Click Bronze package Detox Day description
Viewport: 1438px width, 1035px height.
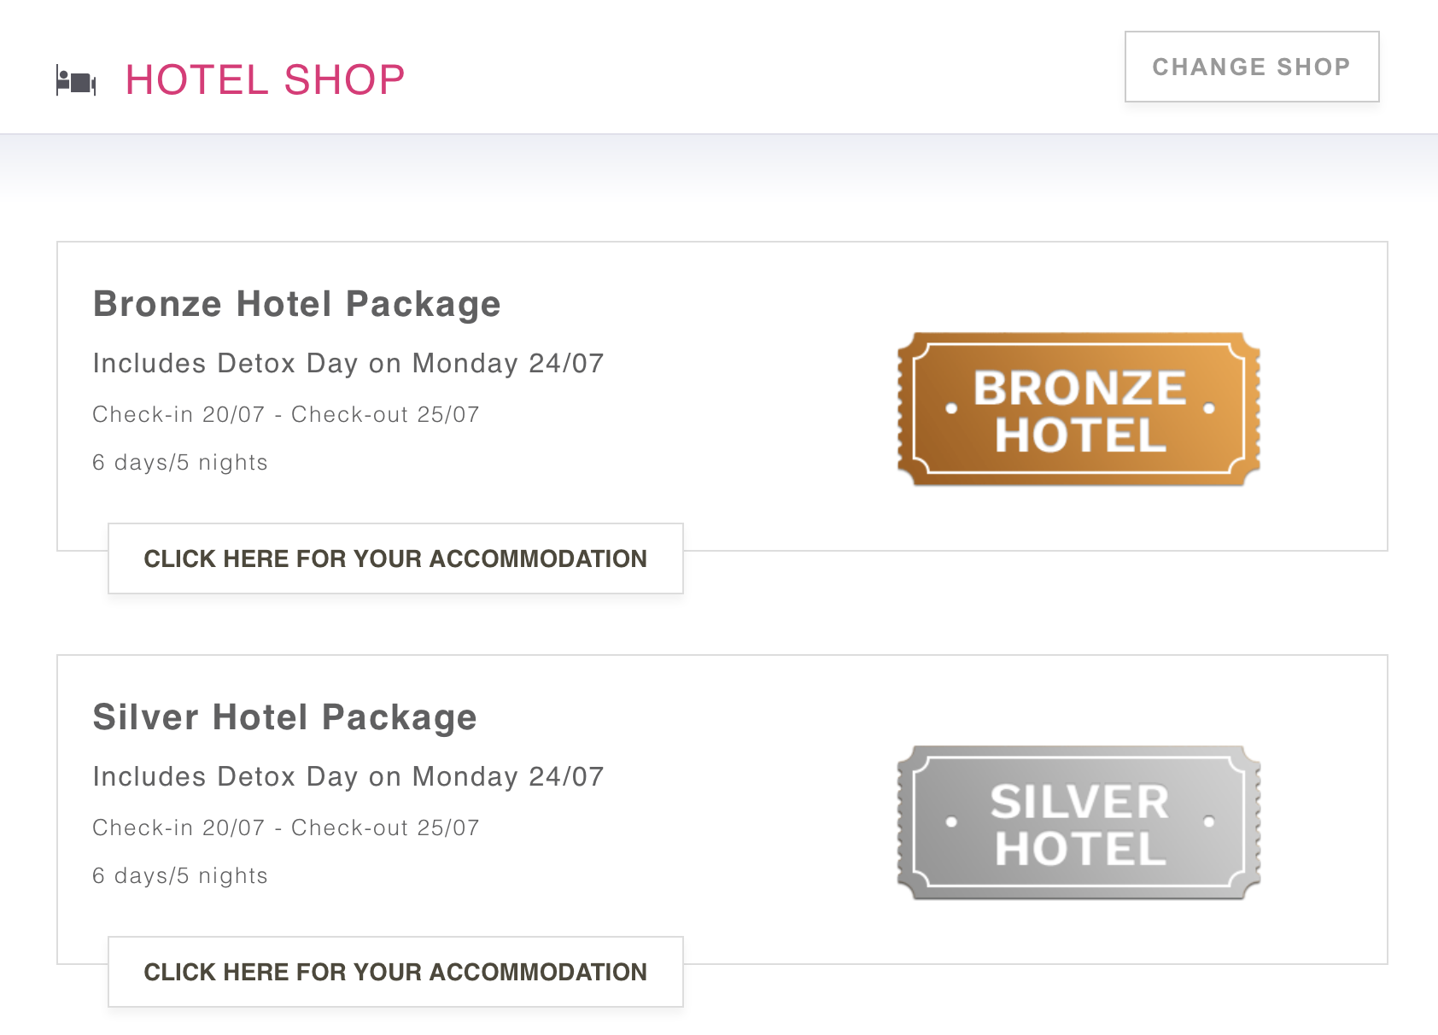coord(348,364)
